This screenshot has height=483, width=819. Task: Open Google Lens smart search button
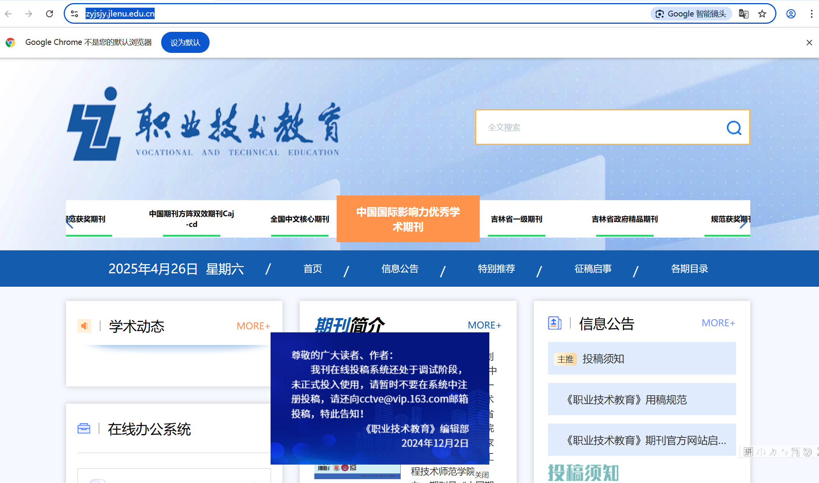[691, 14]
